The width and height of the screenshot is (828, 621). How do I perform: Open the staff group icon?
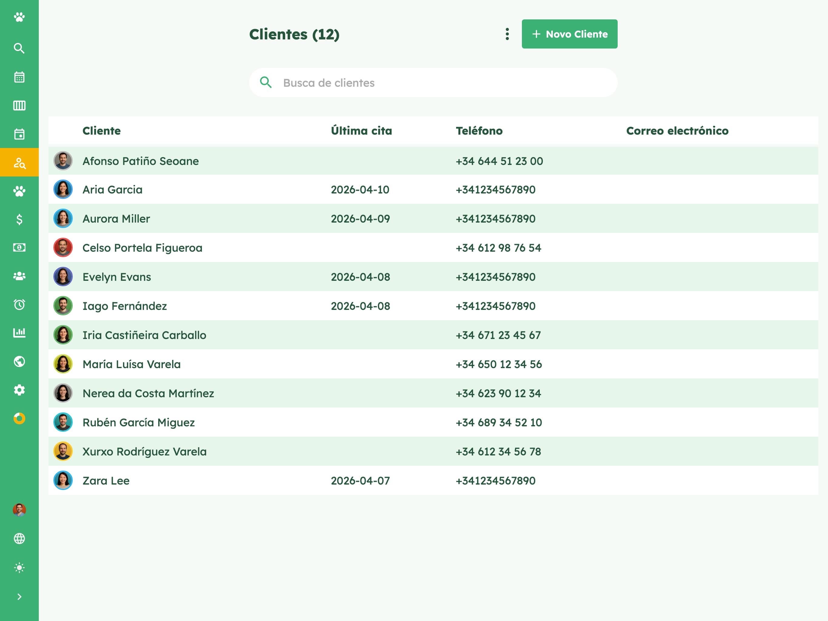coord(19,276)
